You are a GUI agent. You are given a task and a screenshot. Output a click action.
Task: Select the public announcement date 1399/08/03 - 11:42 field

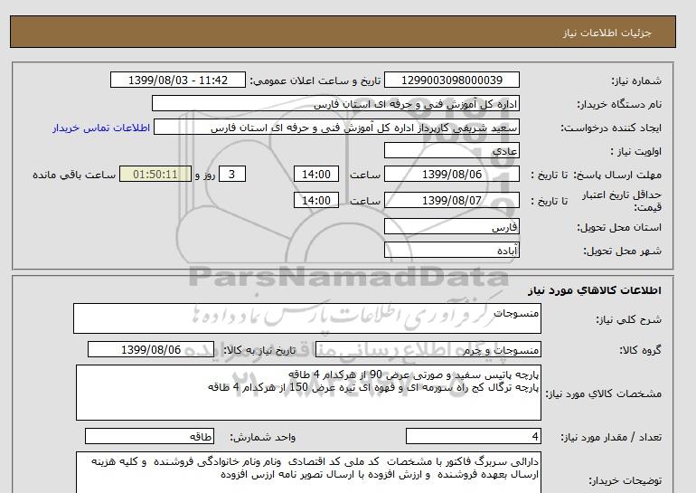[x=177, y=80]
